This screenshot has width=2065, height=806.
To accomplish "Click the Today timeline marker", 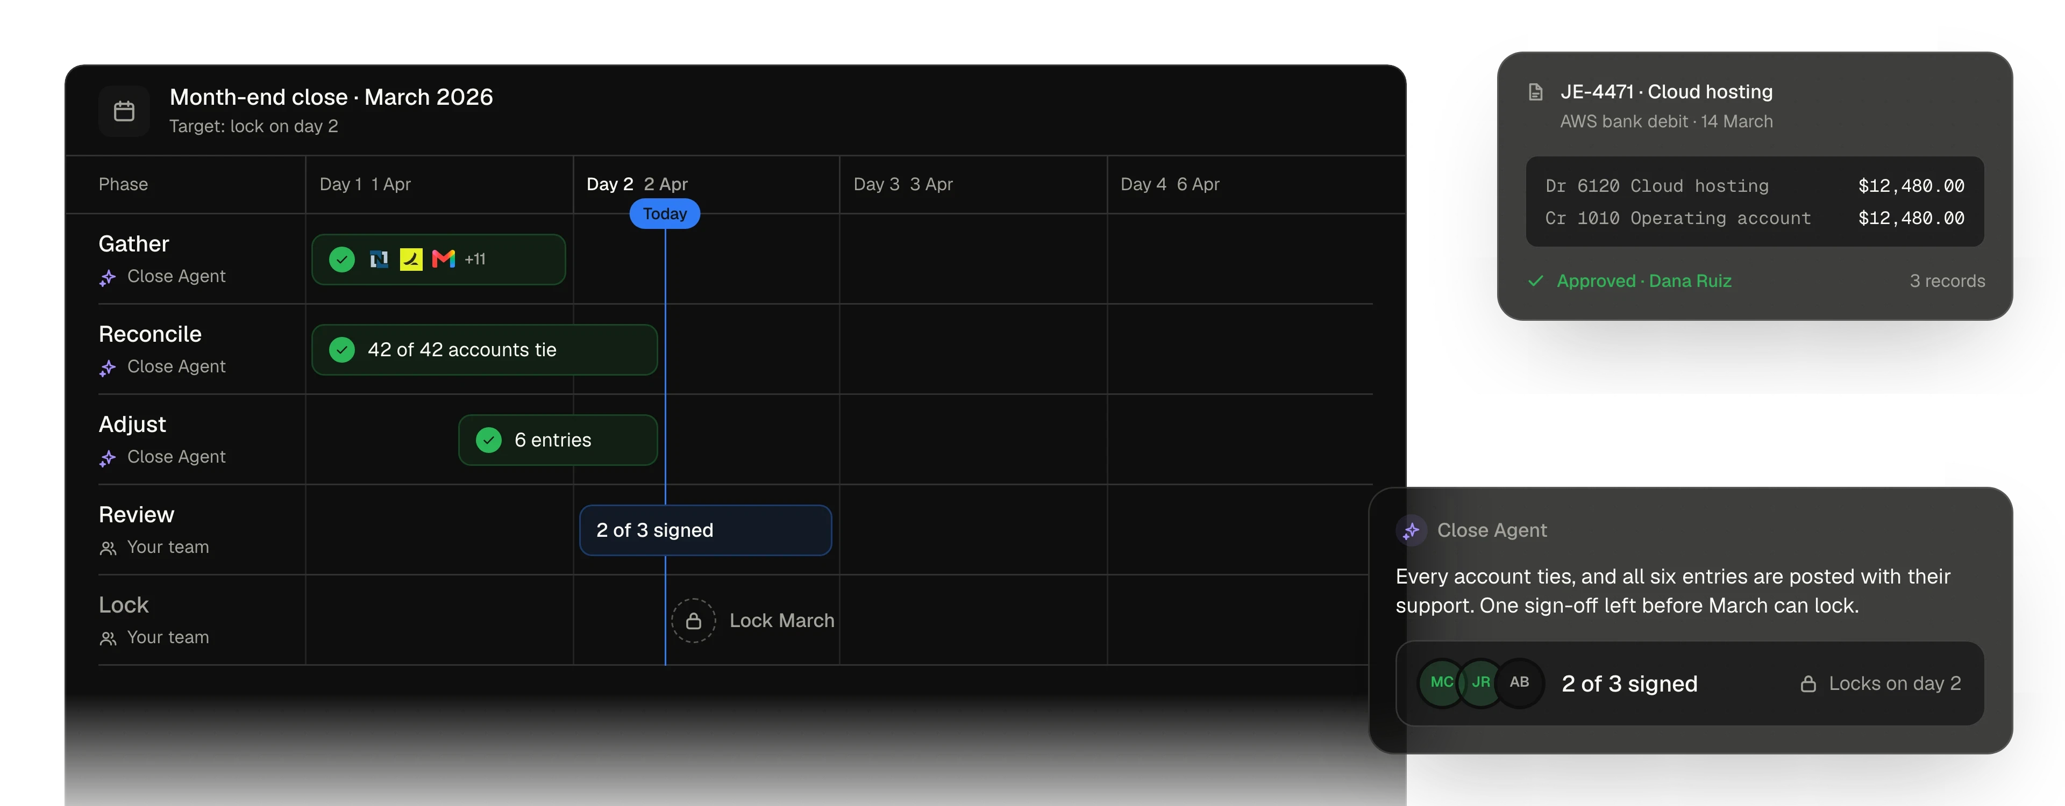I will click(x=665, y=214).
